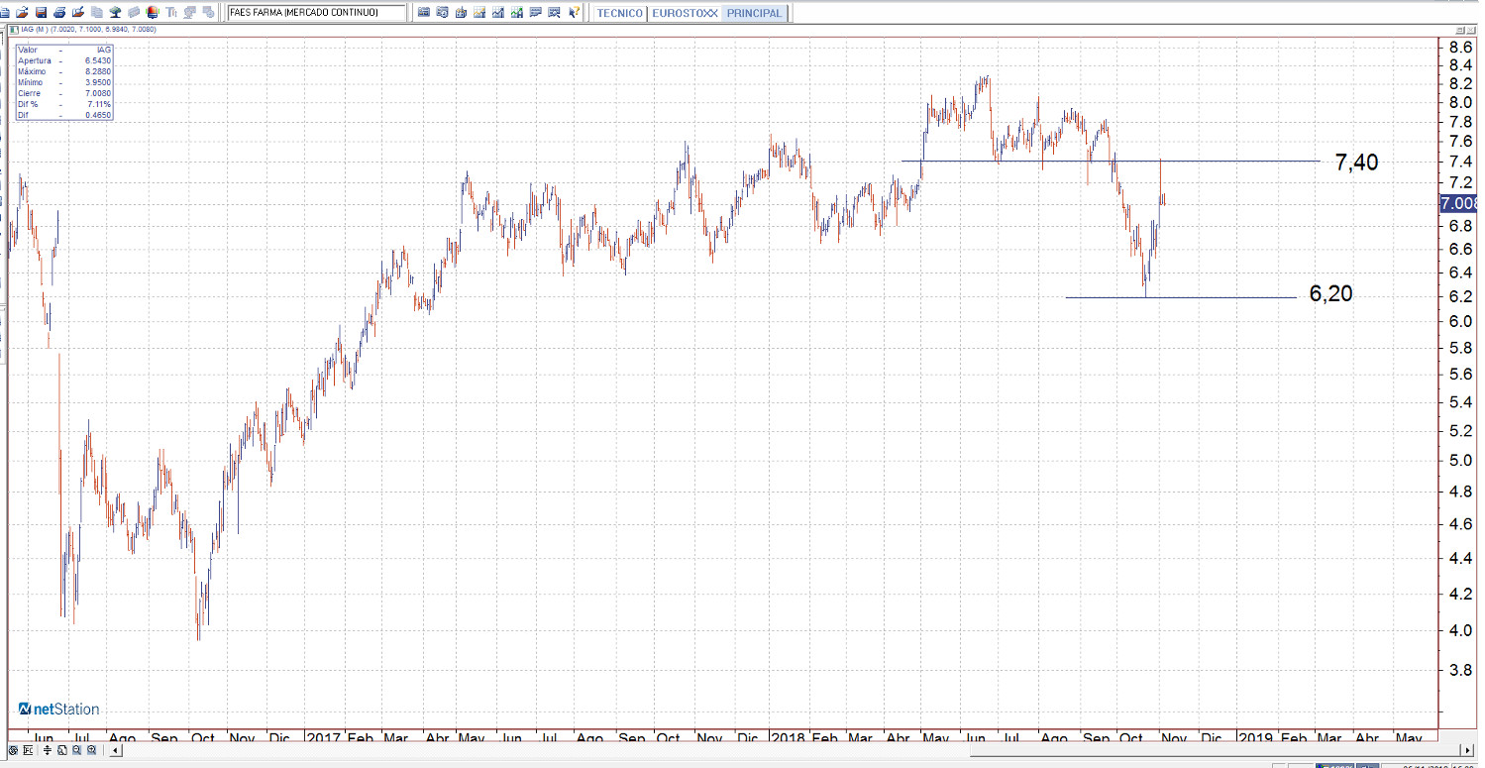Click the save floppy disk icon
Image resolution: width=1485 pixels, height=768 pixels.
click(x=41, y=13)
